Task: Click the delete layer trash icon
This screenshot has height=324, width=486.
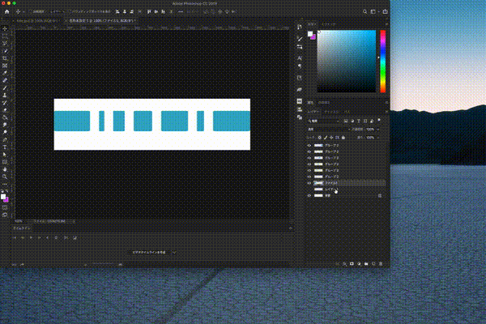Action: (379, 264)
